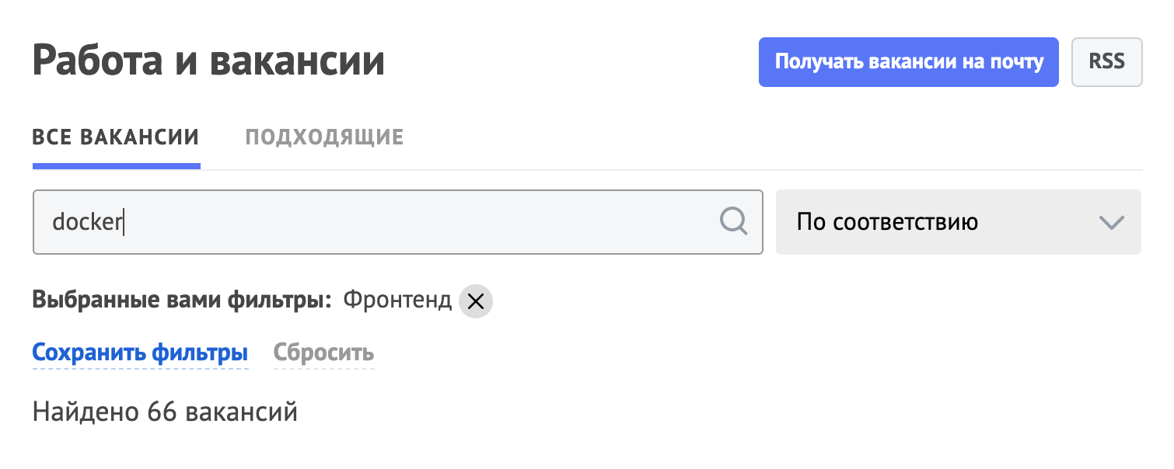This screenshot has height=469, width=1174.
Task: Click the chevron arrow in sort dropdown
Action: click(1113, 223)
